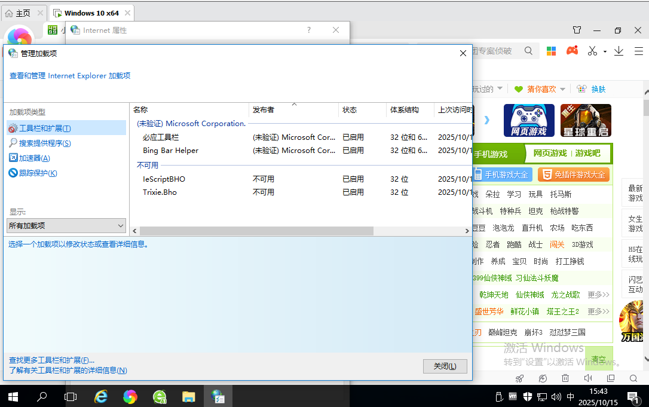This screenshot has height=407, width=649.
Task: Click the 关闭(L) close button
Action: point(445,366)
